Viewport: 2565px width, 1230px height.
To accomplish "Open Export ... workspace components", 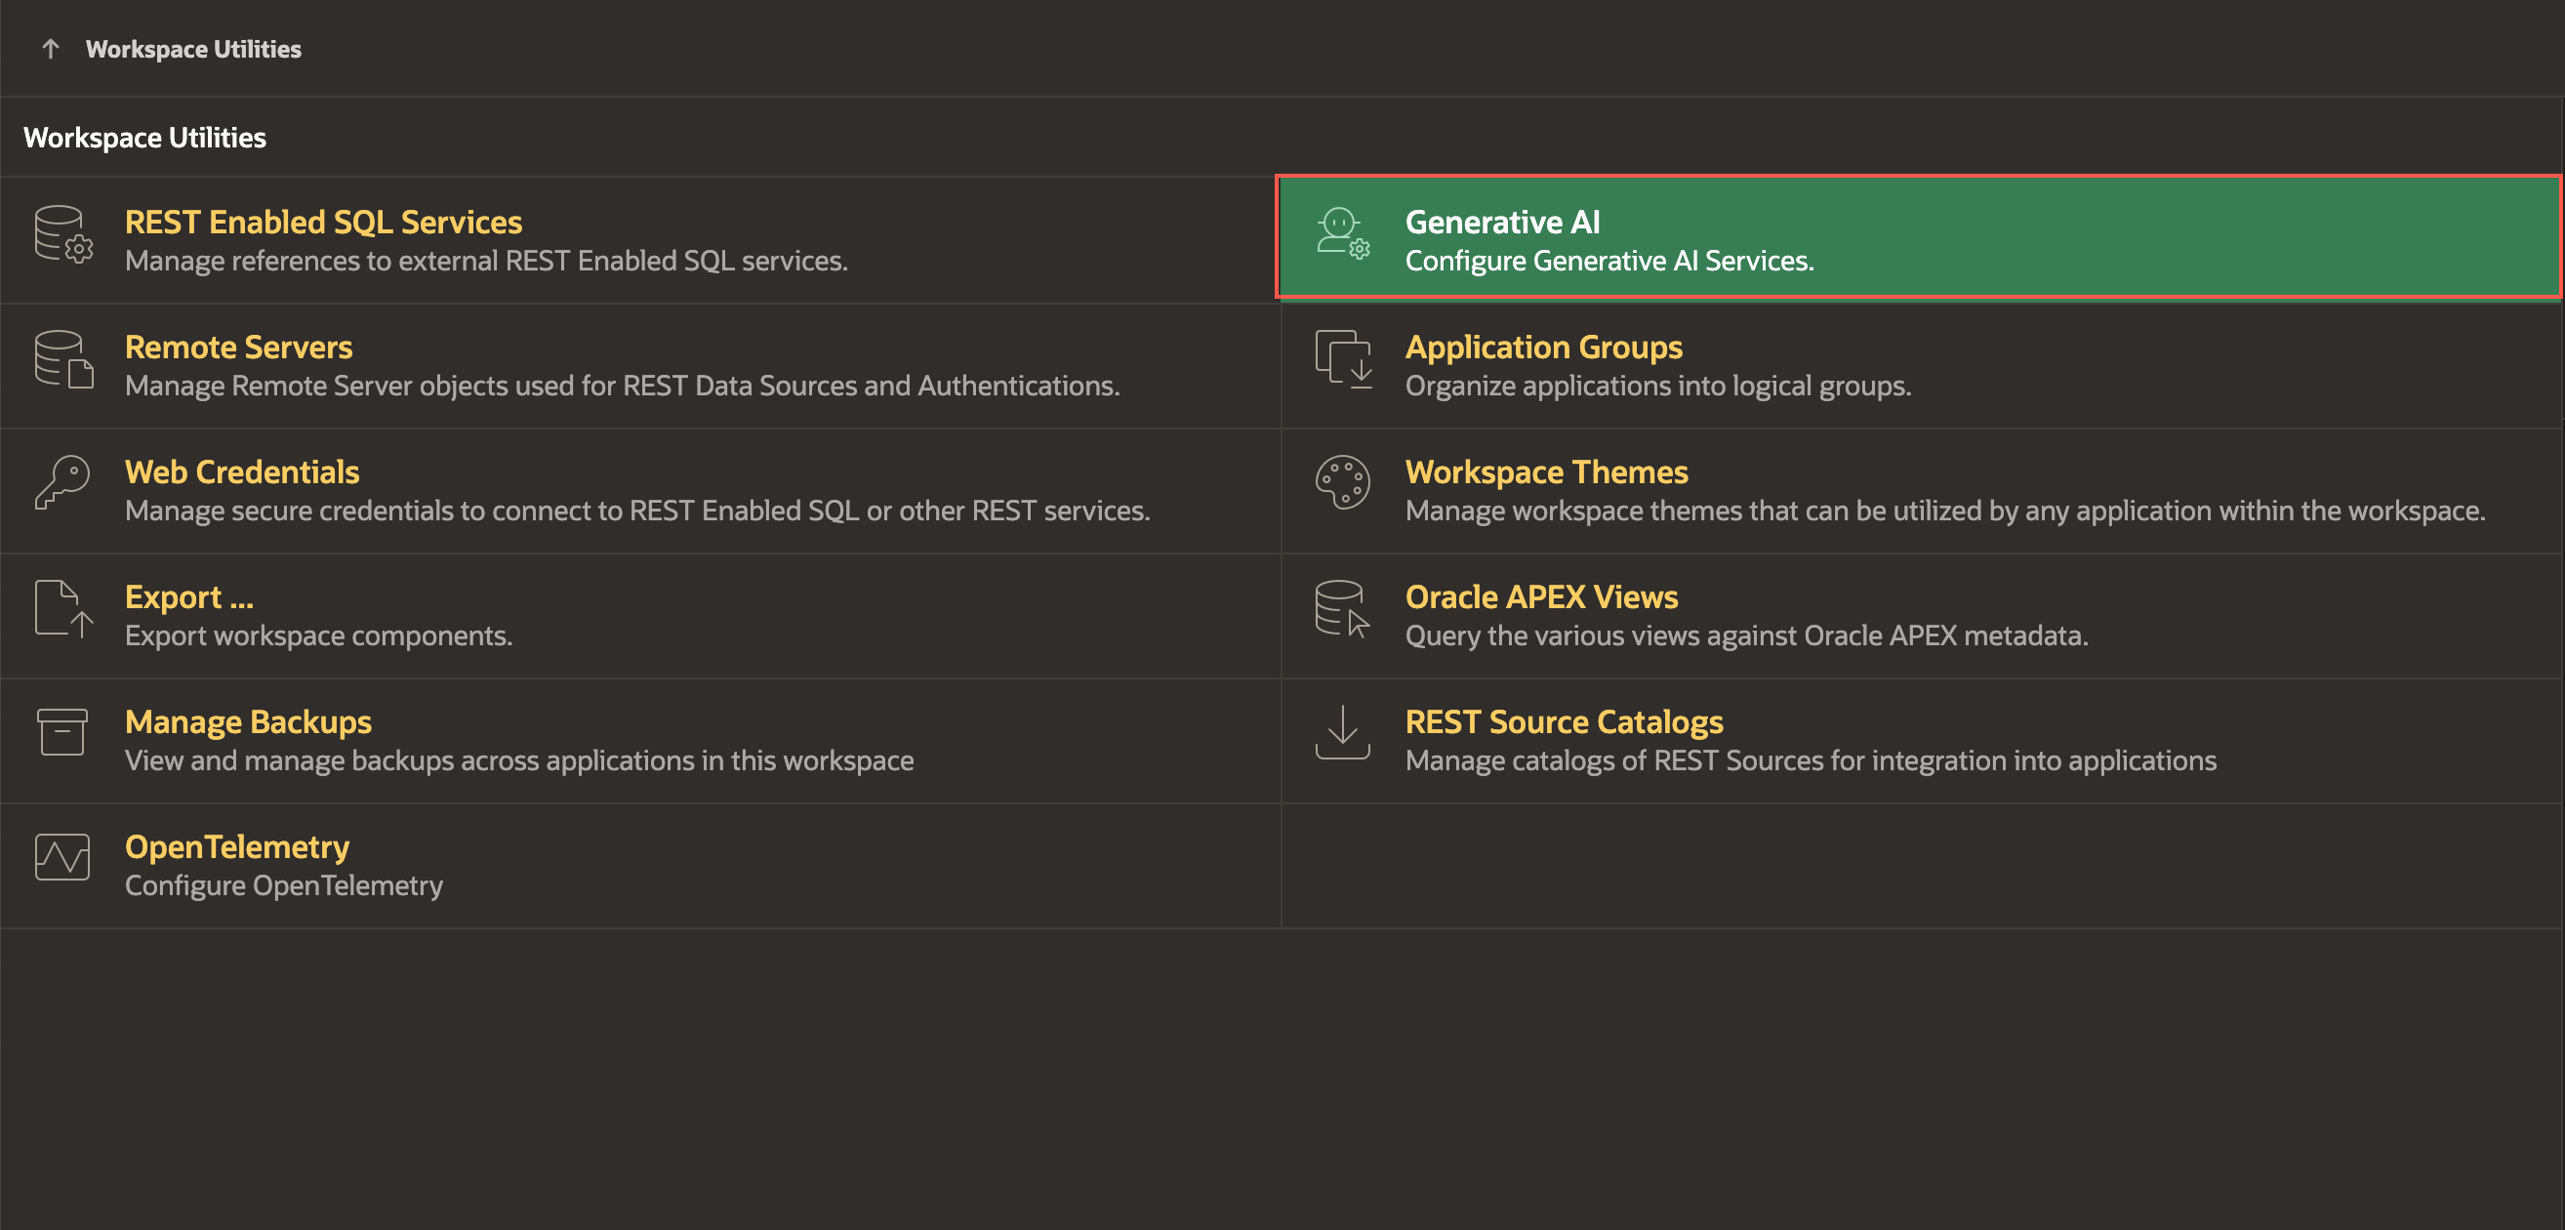I will click(x=189, y=596).
